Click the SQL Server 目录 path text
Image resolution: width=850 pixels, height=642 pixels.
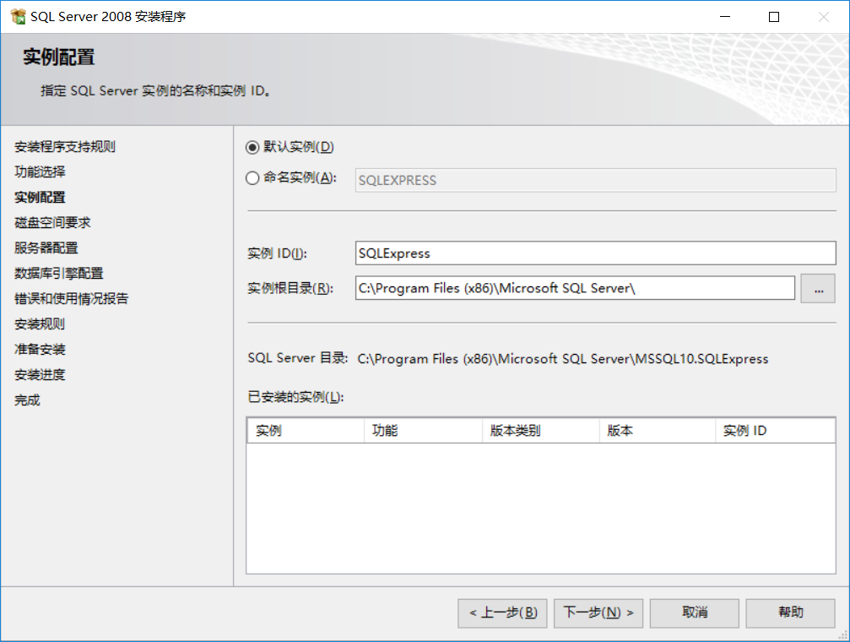(563, 359)
